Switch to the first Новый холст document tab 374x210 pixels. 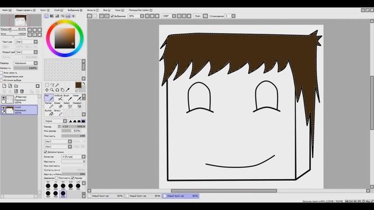[106, 196]
